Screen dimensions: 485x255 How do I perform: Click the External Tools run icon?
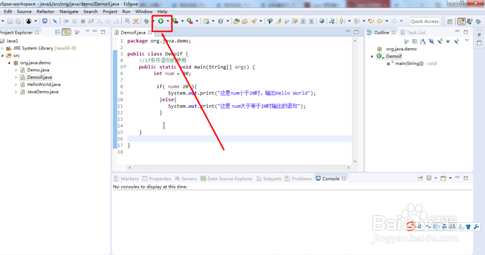[x=190, y=21]
